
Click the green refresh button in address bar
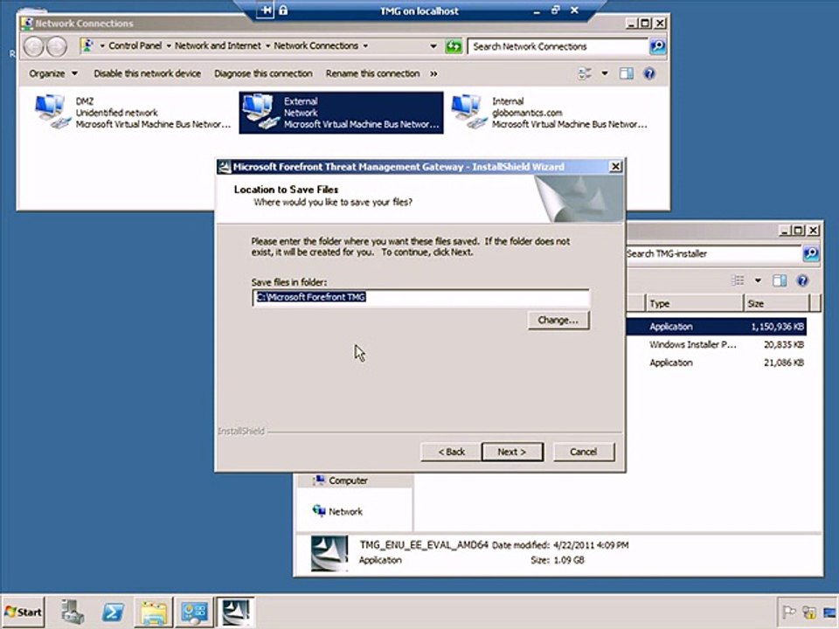pos(454,46)
